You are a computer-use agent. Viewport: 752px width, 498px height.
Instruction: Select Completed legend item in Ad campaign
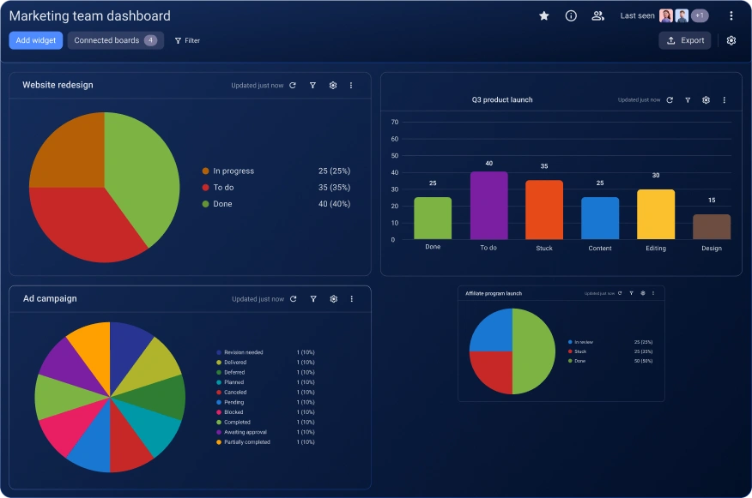click(265, 423)
